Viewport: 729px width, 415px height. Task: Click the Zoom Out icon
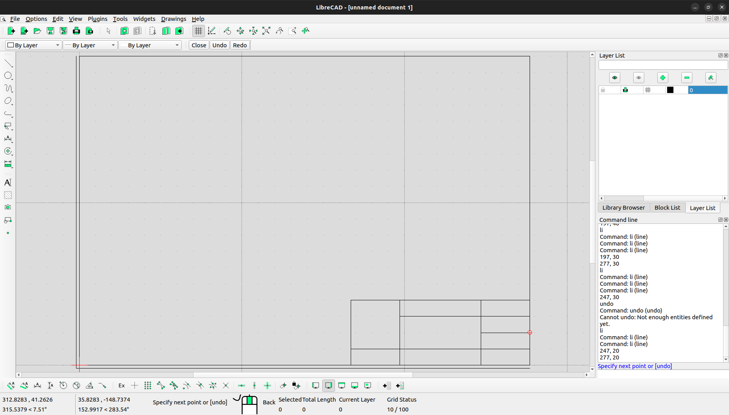point(253,31)
